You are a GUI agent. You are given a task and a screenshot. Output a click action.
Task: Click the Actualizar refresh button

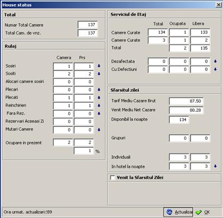pos(178,212)
